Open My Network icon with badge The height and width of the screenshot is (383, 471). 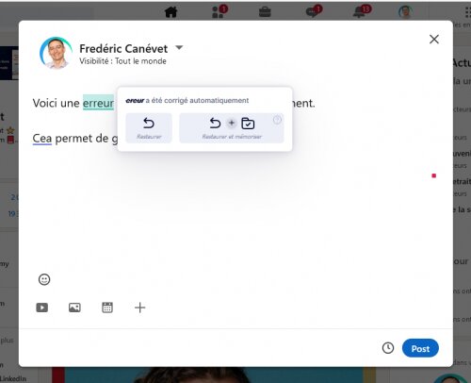(219, 11)
